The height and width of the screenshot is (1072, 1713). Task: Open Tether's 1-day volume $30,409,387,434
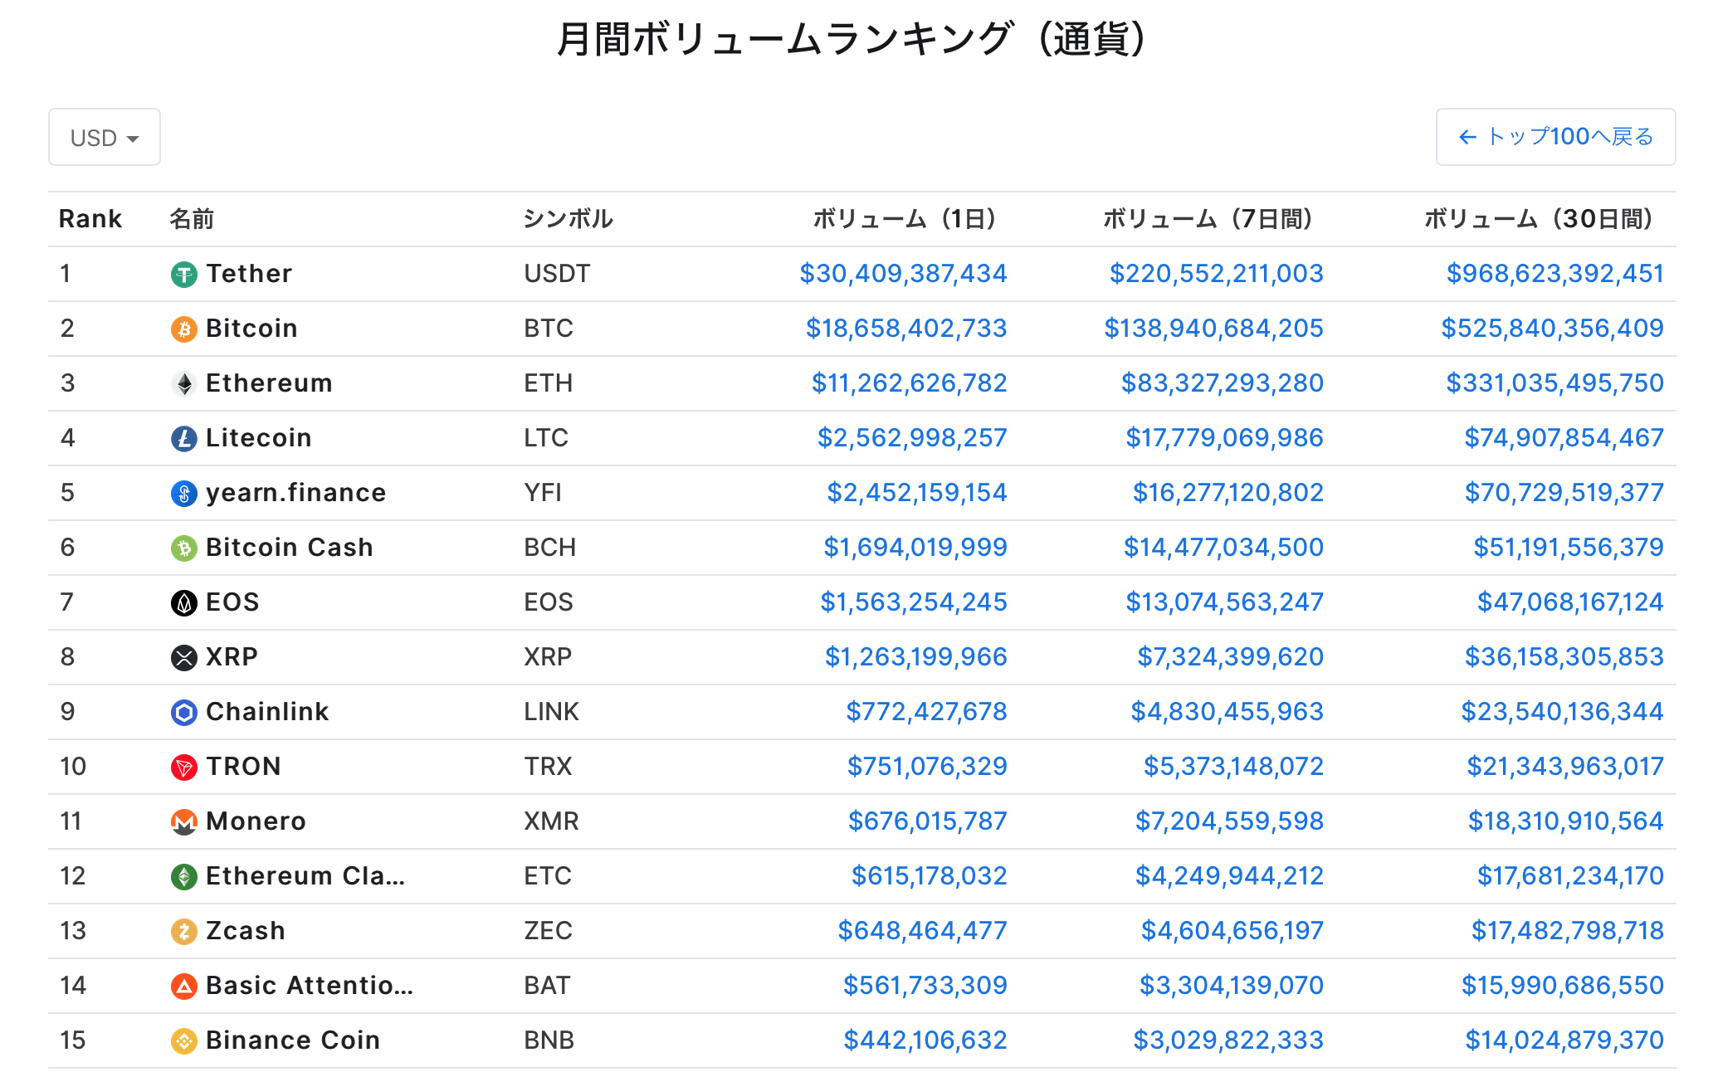[x=903, y=274]
